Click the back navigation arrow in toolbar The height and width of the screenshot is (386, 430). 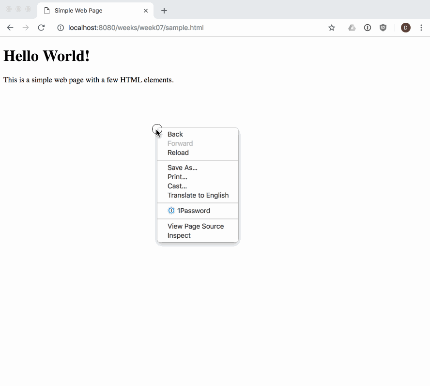coord(10,28)
